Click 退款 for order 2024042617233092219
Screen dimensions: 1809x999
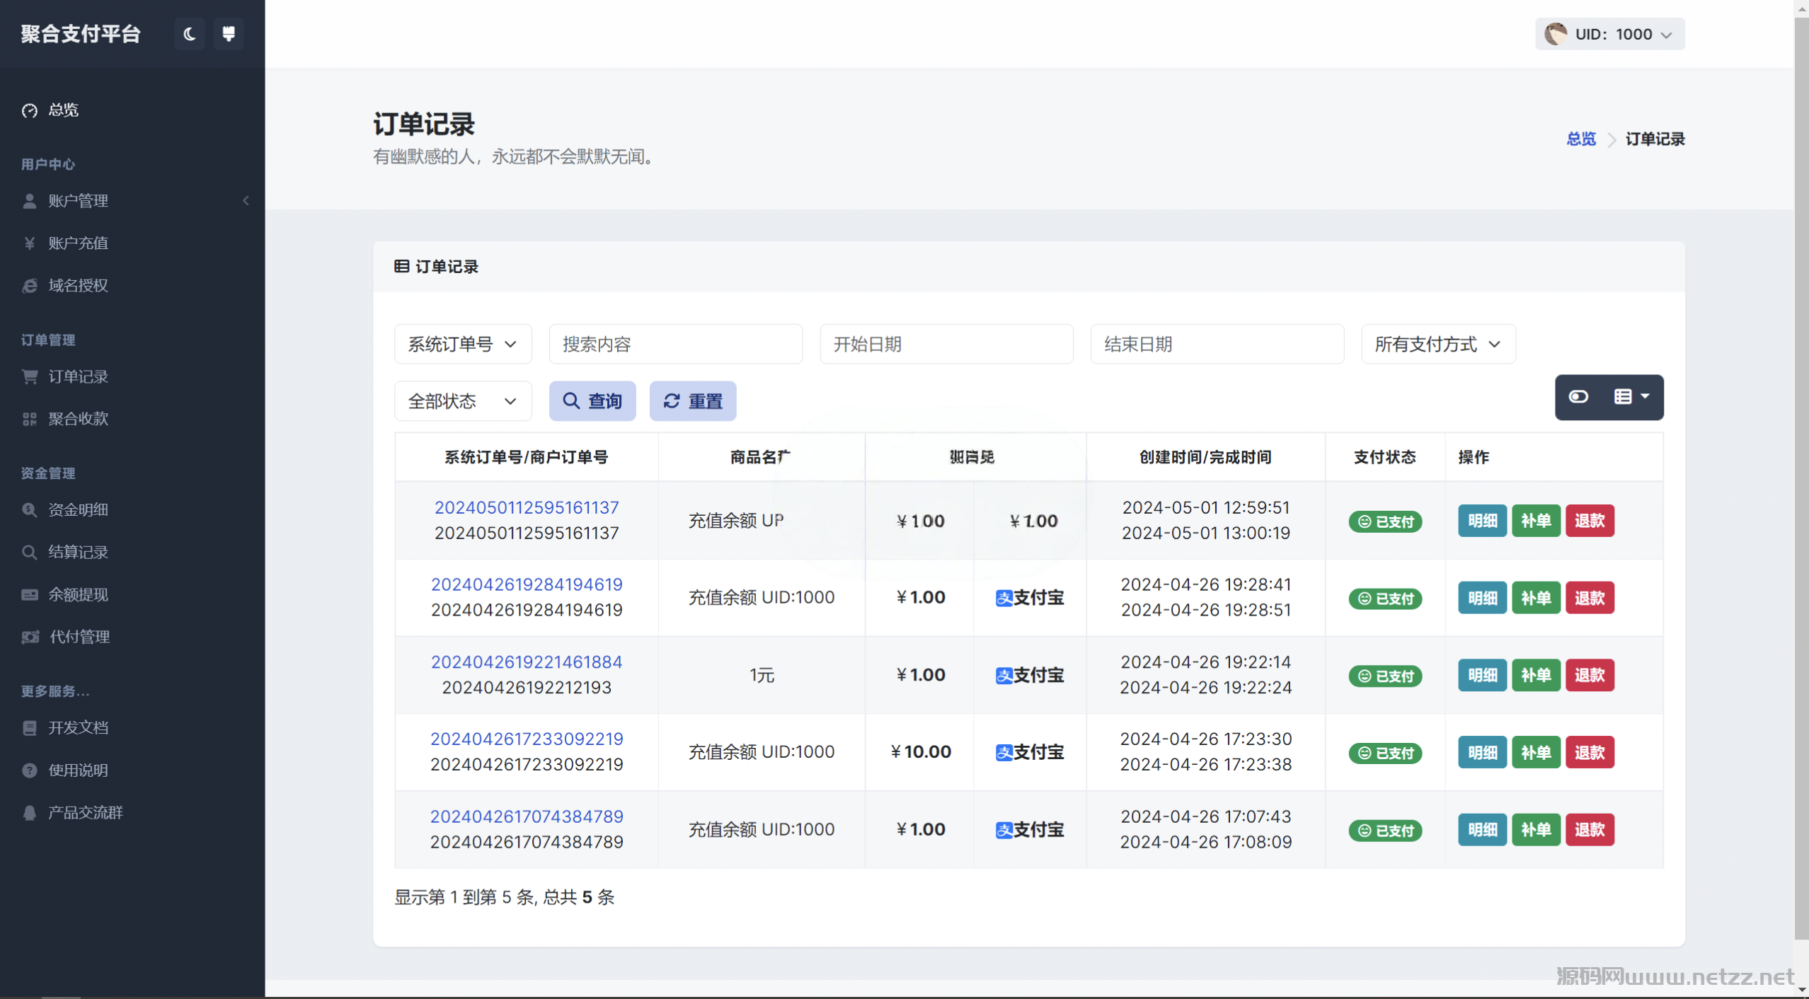tap(1590, 752)
